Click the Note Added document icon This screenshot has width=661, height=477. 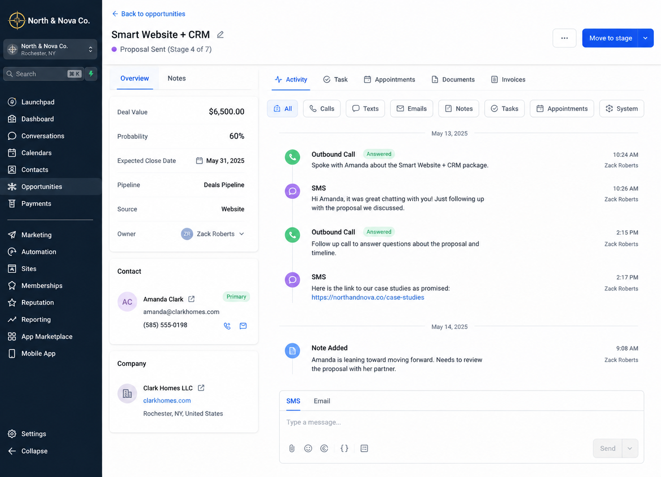[292, 351]
